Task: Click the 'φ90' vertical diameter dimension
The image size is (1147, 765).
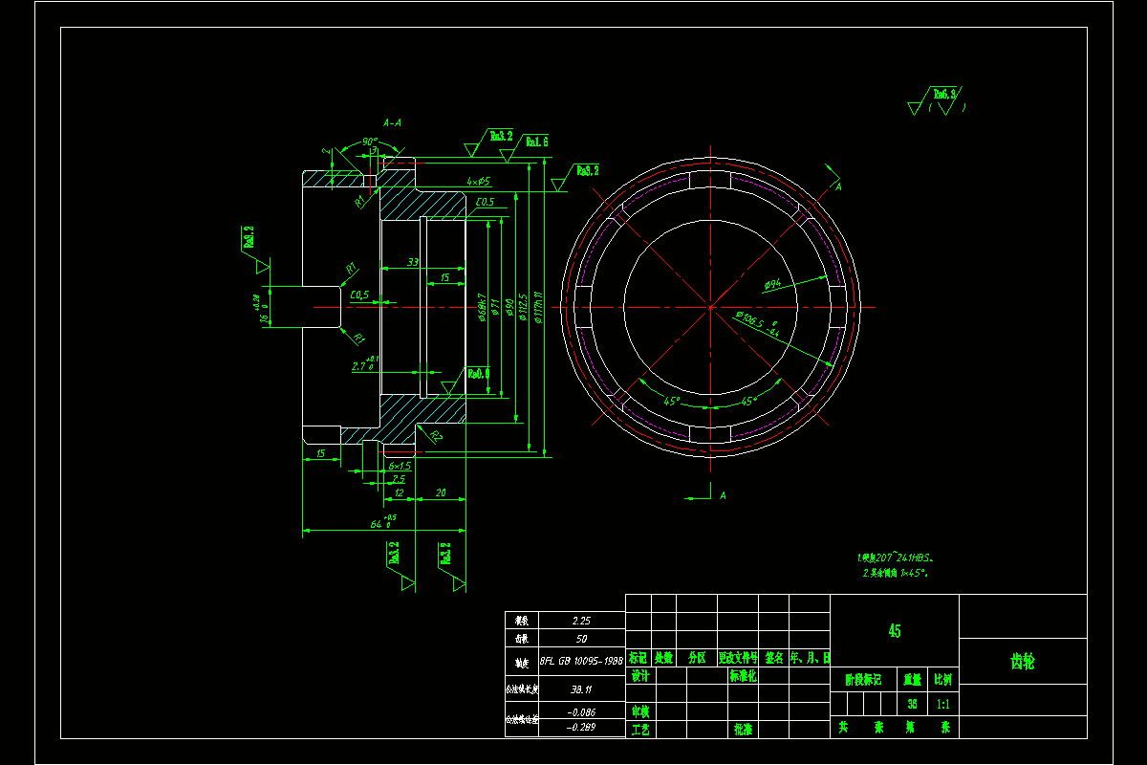Action: [x=510, y=308]
